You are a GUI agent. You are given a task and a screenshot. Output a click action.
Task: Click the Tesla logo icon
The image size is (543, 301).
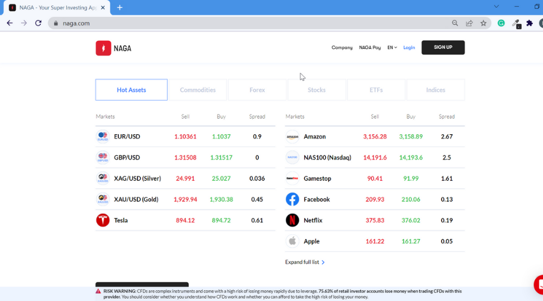103,220
